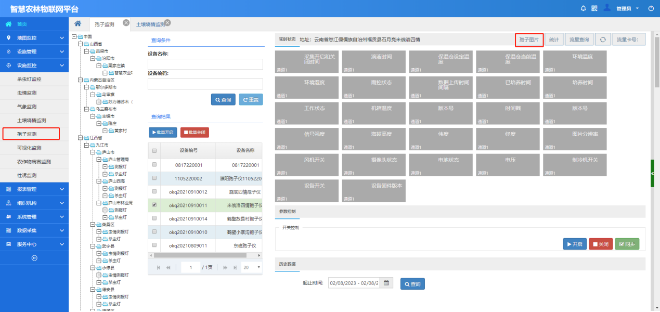The width and height of the screenshot is (660, 312).
Task: Toggle the select-all checkbox in table header
Action: pyautogui.click(x=154, y=151)
